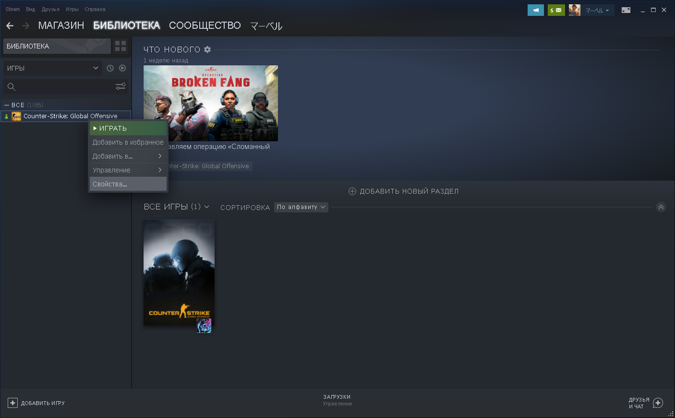The height and width of the screenshot is (418, 675).
Task: Click the ready-to-play filter icon
Action: (x=123, y=68)
